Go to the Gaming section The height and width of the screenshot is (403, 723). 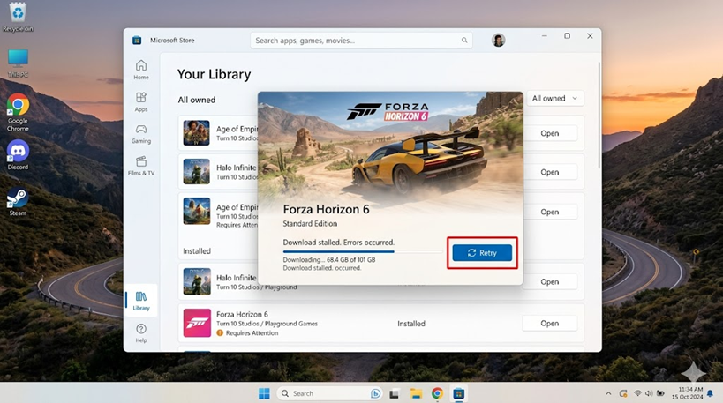click(141, 133)
